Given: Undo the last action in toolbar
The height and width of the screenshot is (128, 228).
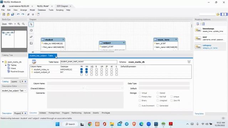Looking at the screenshot, I should click(x=18, y=14).
